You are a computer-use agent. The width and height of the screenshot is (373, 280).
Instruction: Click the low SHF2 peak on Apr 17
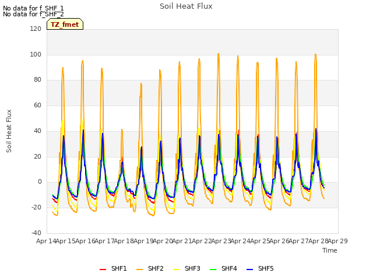pyautogui.click(x=122, y=129)
